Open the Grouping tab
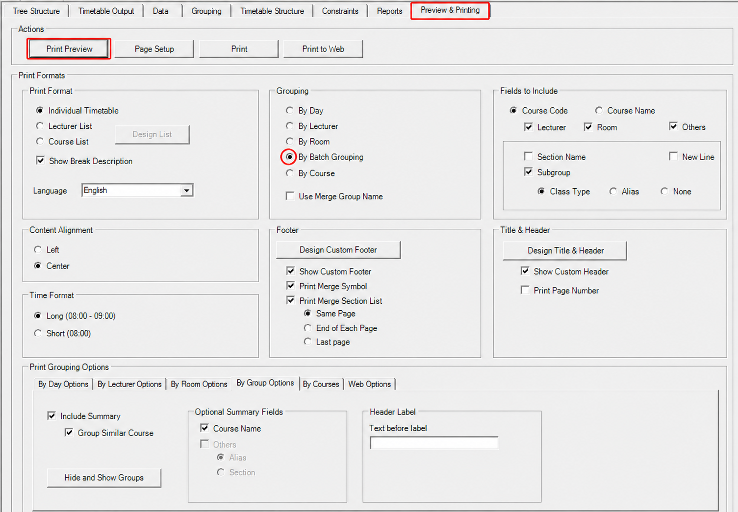The image size is (738, 512). (206, 11)
